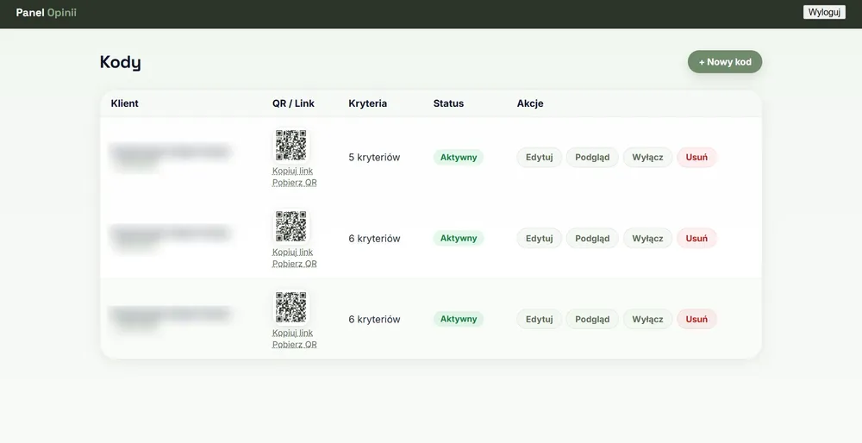The image size is (862, 443).
Task: Click the Kody page heading
Action: 121,63
